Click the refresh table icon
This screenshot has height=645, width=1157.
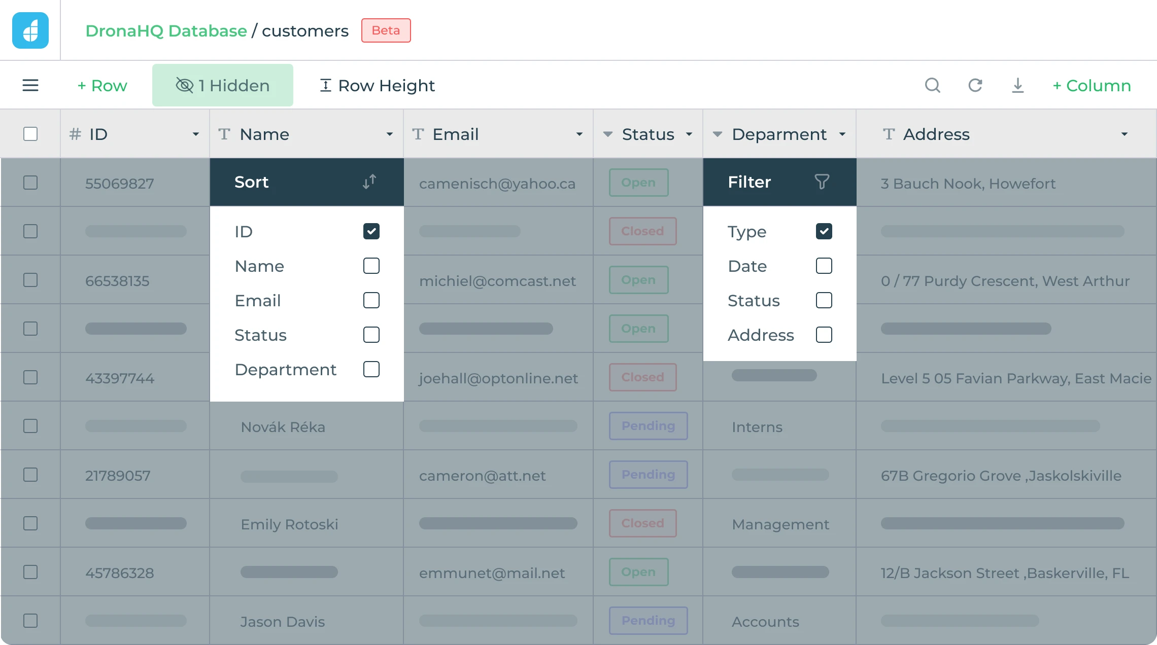975,85
